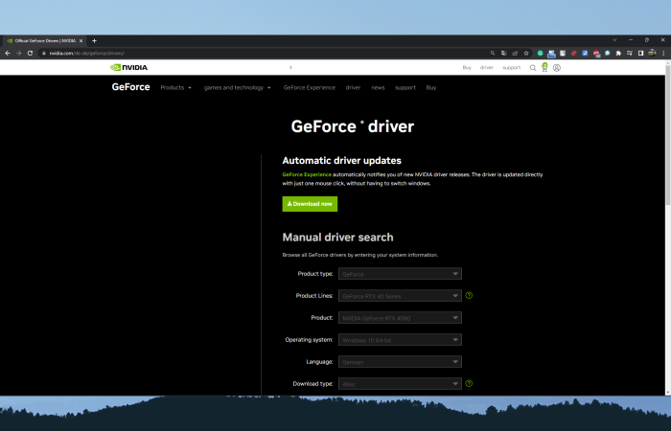671x431 pixels.
Task: Open the shopping cart icon
Action: click(x=544, y=67)
